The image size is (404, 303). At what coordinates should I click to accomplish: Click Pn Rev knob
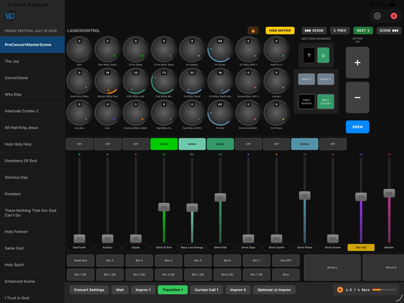click(220, 113)
